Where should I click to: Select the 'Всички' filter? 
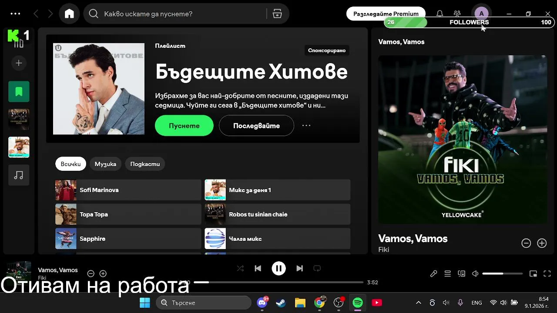[70, 164]
